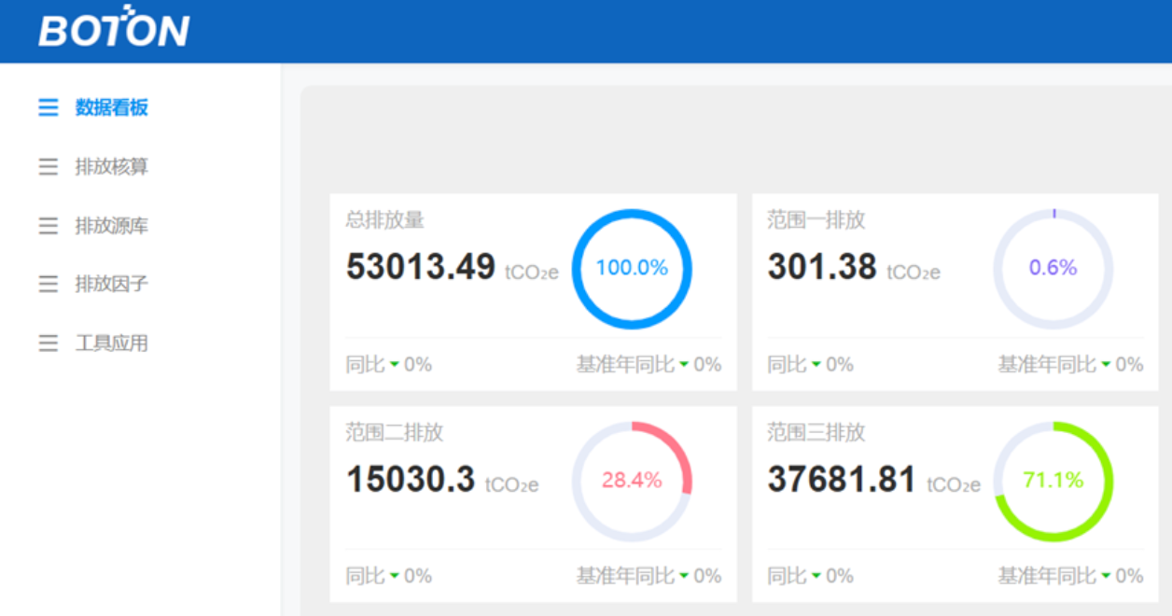
Task: Expand the 排放源库 sidebar section
Action: point(111,226)
